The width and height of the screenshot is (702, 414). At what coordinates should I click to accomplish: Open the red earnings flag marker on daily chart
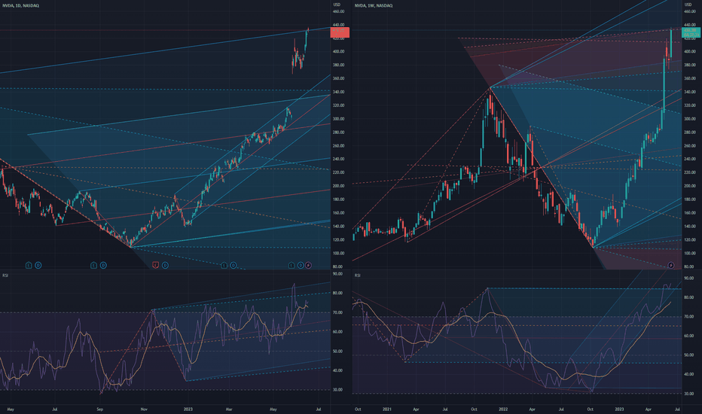point(156,266)
